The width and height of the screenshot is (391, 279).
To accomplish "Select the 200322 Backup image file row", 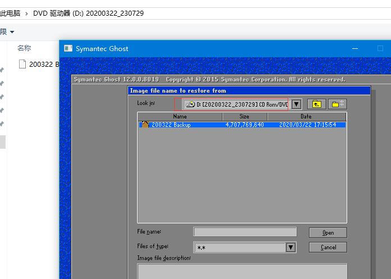I will 242,125.
